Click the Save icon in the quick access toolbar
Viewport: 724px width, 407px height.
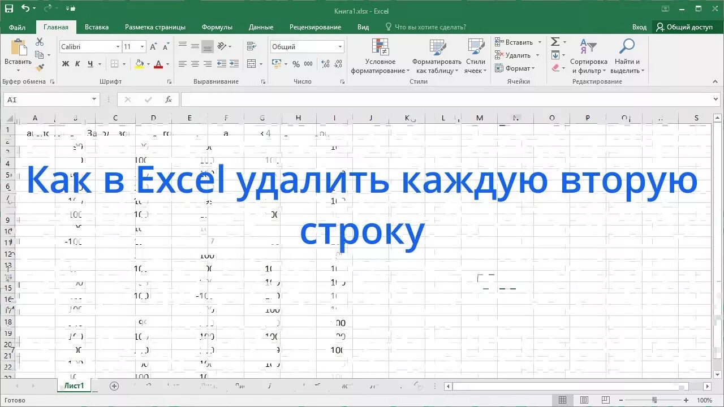point(8,8)
